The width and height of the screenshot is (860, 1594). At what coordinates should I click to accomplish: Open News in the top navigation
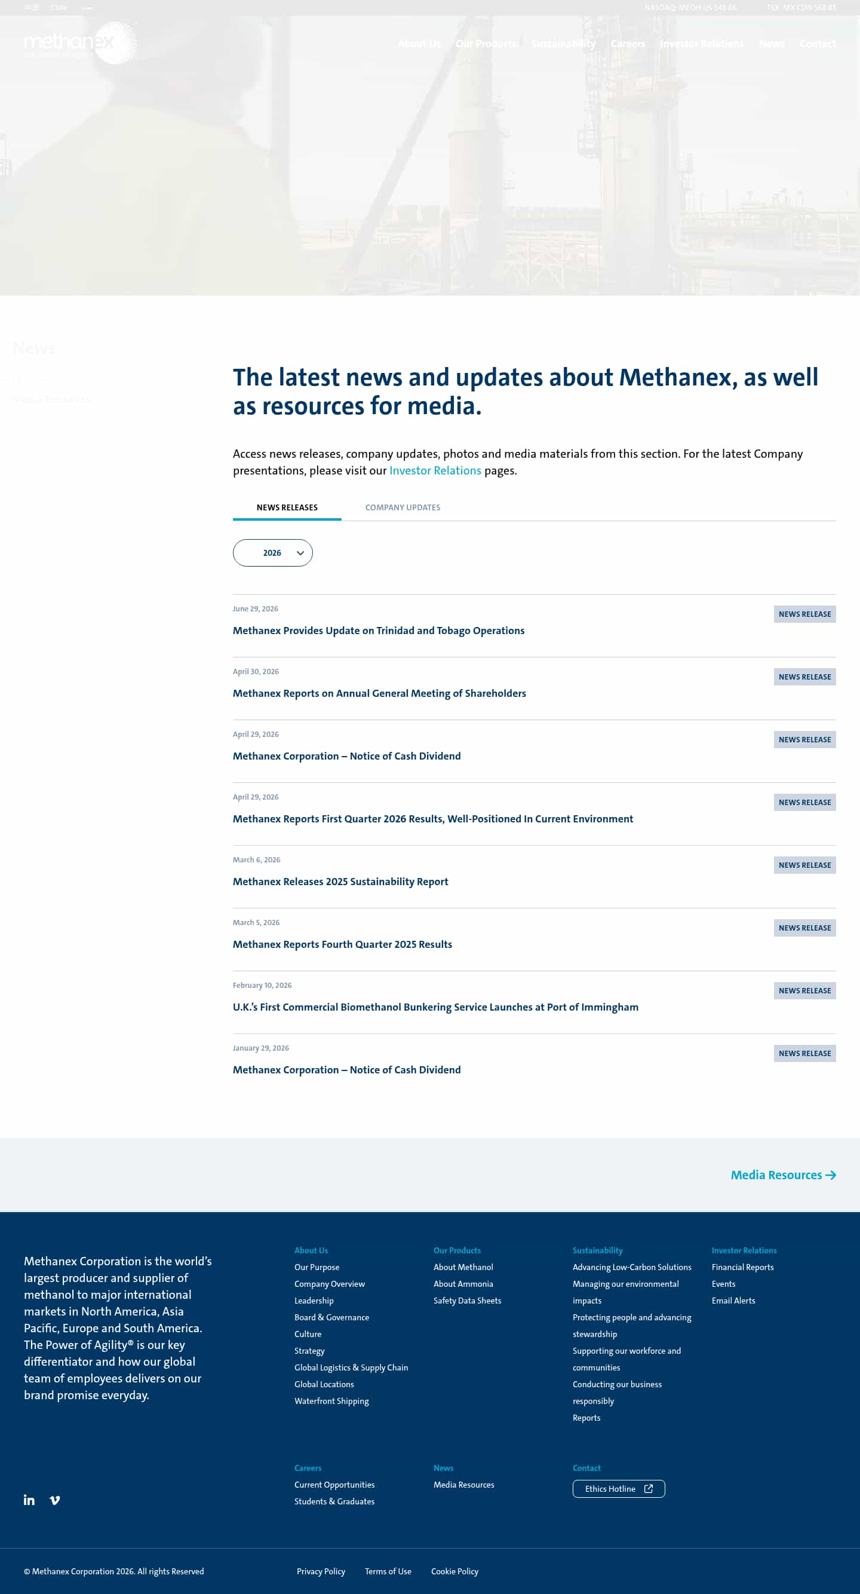772,43
